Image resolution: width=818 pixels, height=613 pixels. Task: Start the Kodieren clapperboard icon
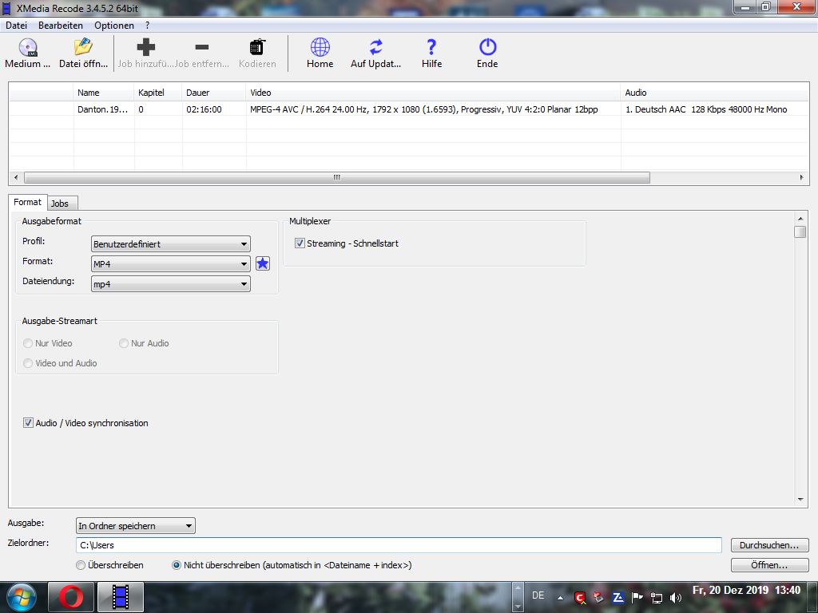(x=257, y=47)
